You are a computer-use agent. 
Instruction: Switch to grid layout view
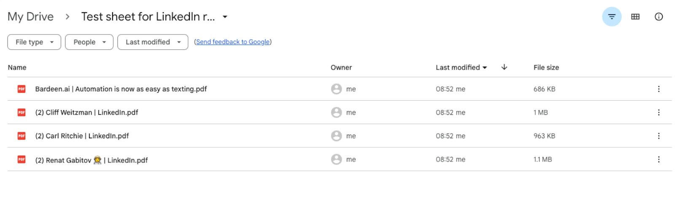point(635,17)
